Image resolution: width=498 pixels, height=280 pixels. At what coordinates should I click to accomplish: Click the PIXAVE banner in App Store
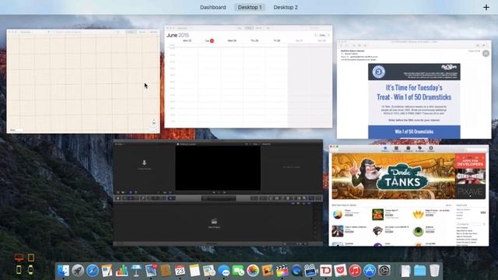470,192
